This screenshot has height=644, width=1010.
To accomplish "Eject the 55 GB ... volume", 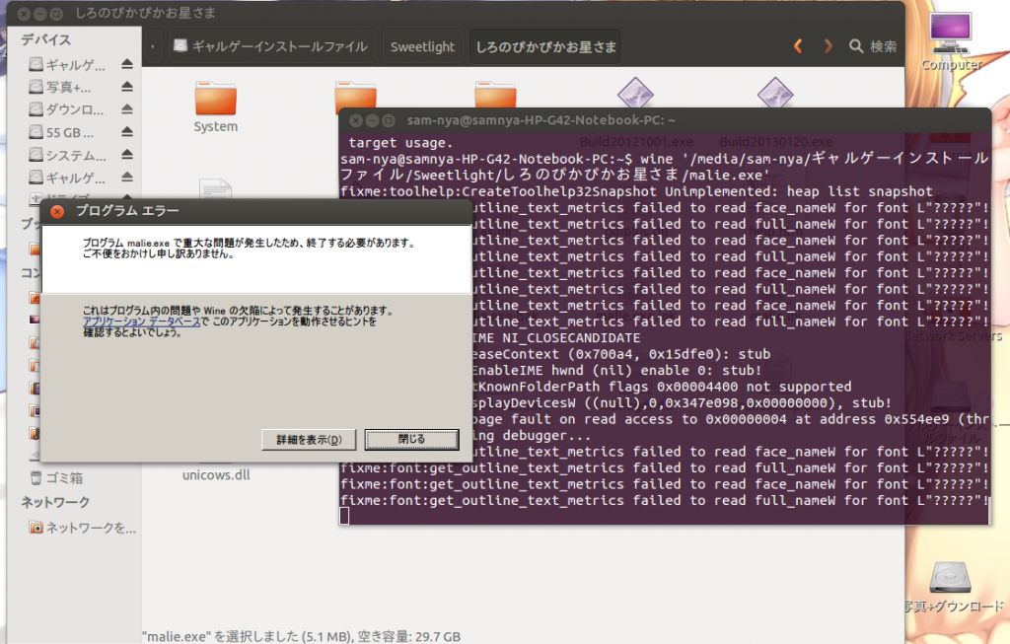I will (127, 132).
